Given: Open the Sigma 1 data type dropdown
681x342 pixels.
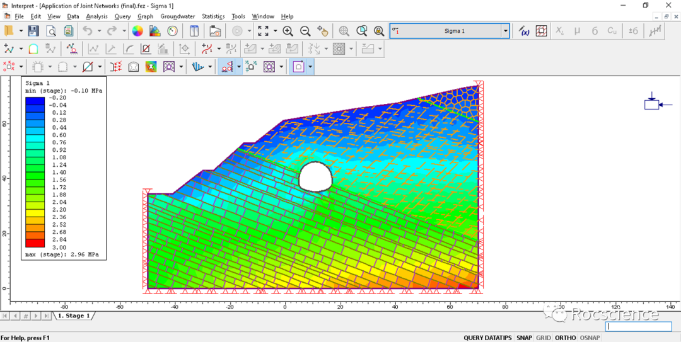Looking at the screenshot, I should coord(505,31).
